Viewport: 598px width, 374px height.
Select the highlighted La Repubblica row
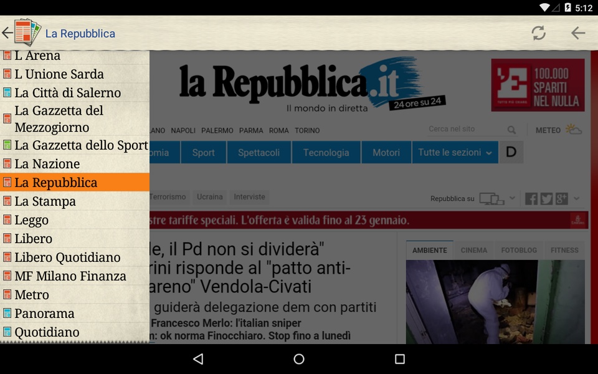pos(75,183)
